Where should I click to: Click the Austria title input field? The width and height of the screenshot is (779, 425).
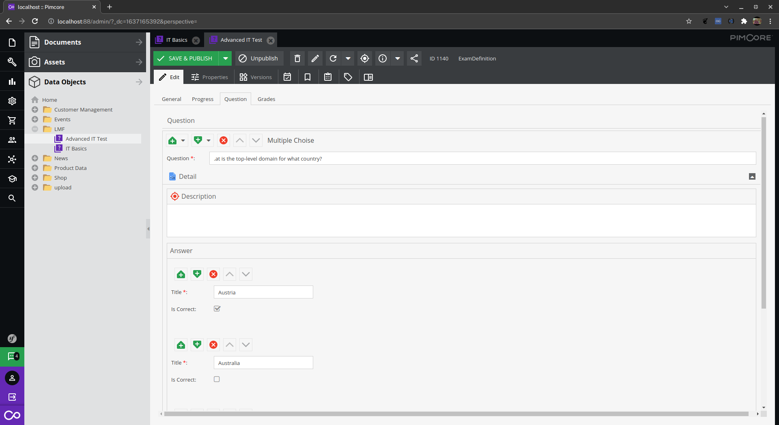point(263,292)
